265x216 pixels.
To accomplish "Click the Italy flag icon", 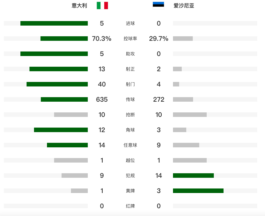I will 102,6.
